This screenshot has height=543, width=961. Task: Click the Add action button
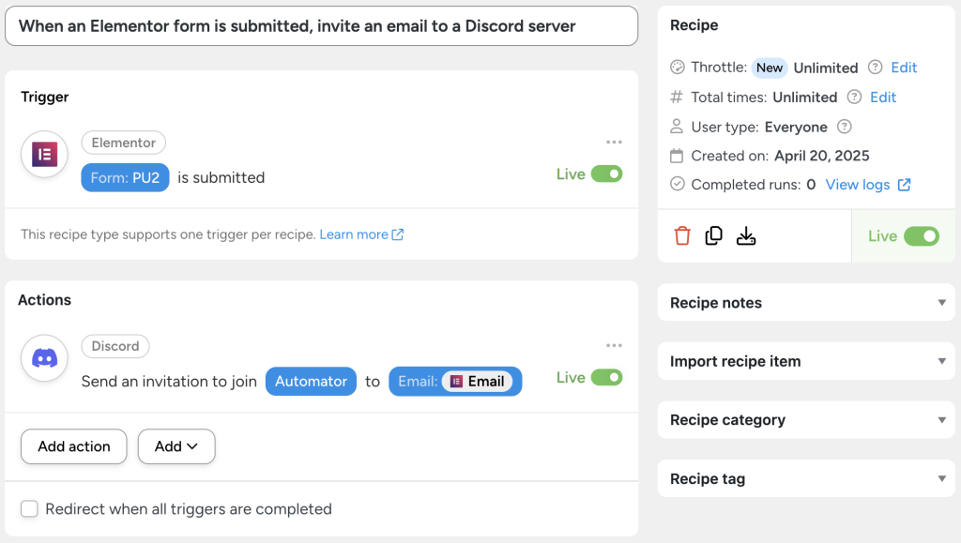click(x=73, y=446)
